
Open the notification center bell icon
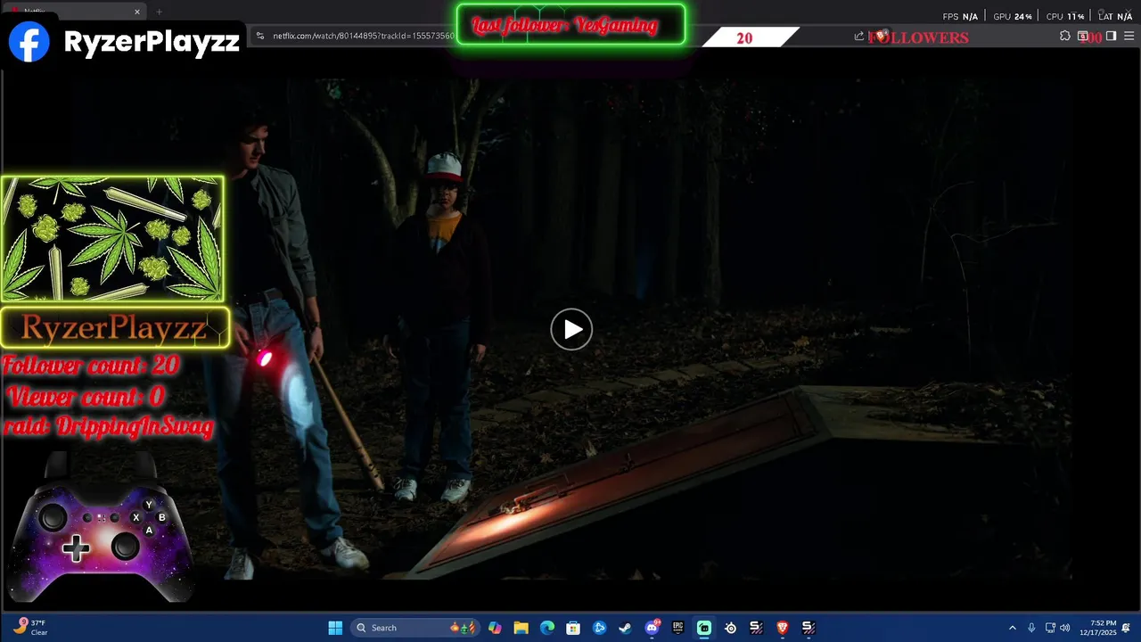(x=1127, y=628)
